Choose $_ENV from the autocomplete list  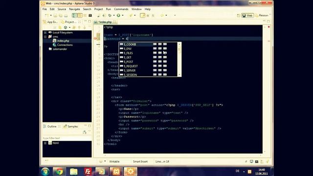(148, 49)
